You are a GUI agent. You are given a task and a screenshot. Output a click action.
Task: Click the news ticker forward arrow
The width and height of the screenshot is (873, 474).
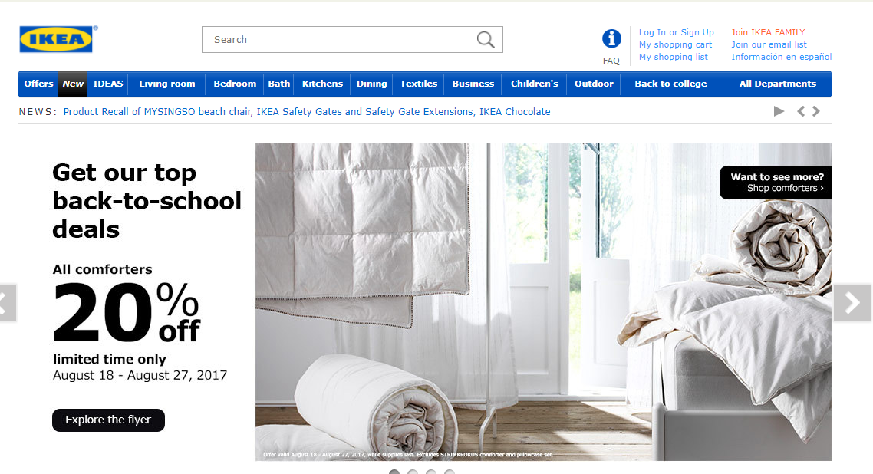tap(815, 110)
